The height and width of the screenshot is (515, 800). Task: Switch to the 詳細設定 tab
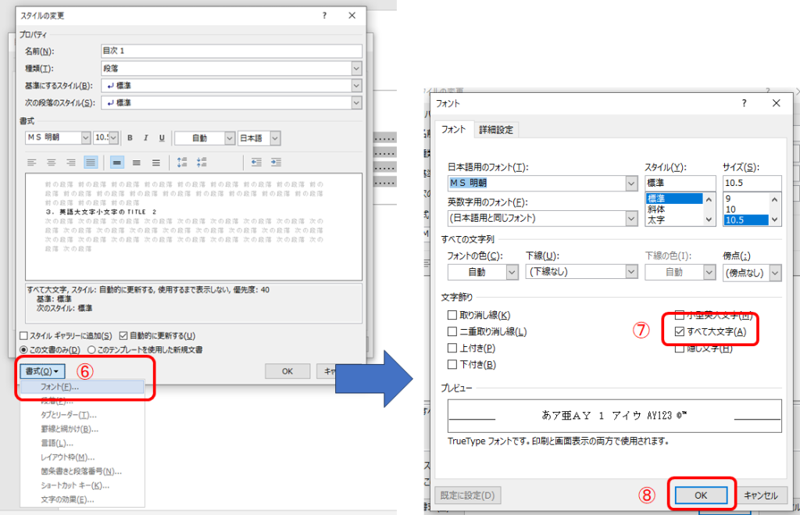pos(497,130)
